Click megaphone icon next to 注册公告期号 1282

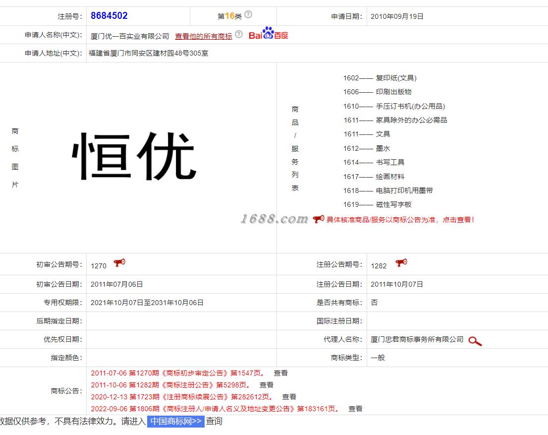(401, 262)
